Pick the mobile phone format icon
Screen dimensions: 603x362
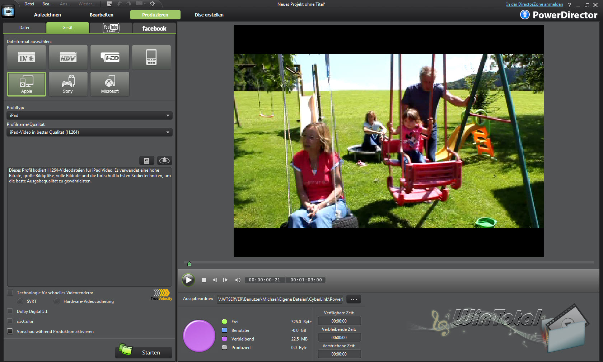[151, 57]
